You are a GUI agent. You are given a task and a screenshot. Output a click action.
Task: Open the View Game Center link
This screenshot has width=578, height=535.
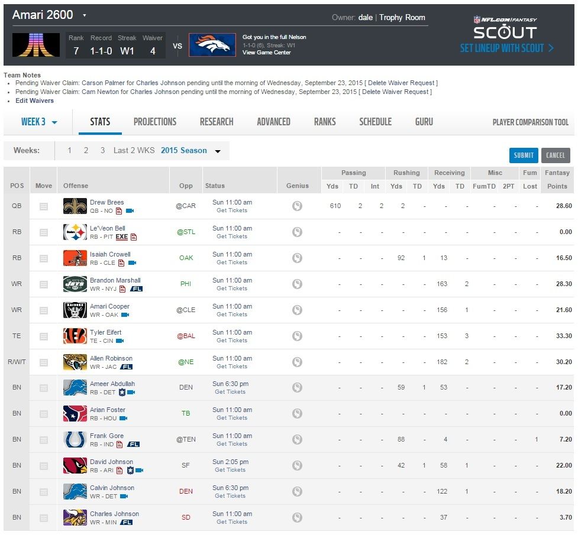coord(266,53)
